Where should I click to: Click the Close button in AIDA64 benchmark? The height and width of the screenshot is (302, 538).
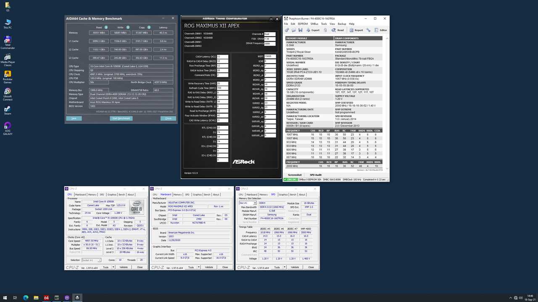168,118
